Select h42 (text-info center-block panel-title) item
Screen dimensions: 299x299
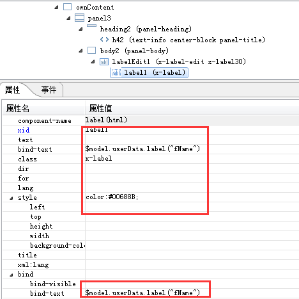click(188, 40)
